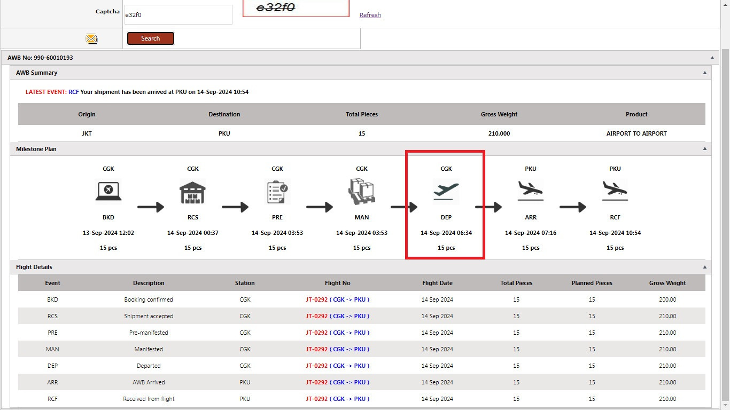
Task: Click the ARR landing plane icon
Action: 531,192
